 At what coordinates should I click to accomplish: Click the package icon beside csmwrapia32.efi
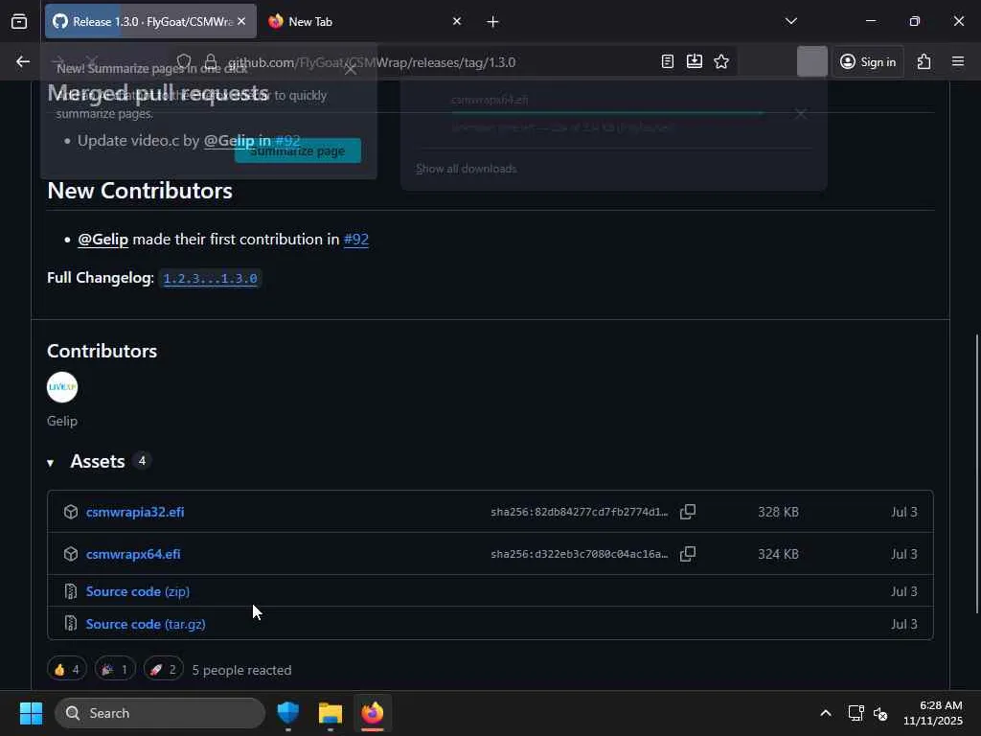click(x=71, y=512)
